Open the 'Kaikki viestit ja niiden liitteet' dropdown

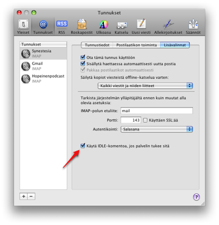point(145,85)
